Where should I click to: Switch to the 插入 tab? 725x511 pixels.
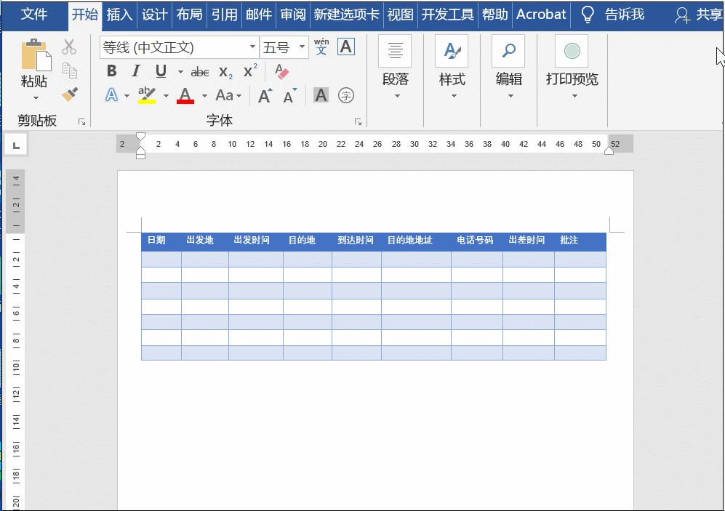(x=119, y=15)
